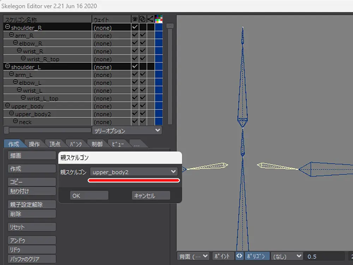Viewport: 353px width, 265px height.
Task: Click the blue color swatch for elbow_R
Action: pos(158,43)
